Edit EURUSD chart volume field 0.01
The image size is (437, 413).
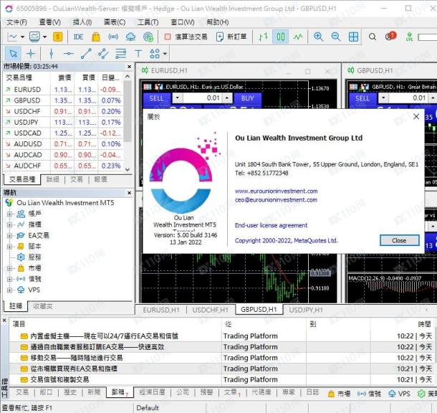coord(203,98)
